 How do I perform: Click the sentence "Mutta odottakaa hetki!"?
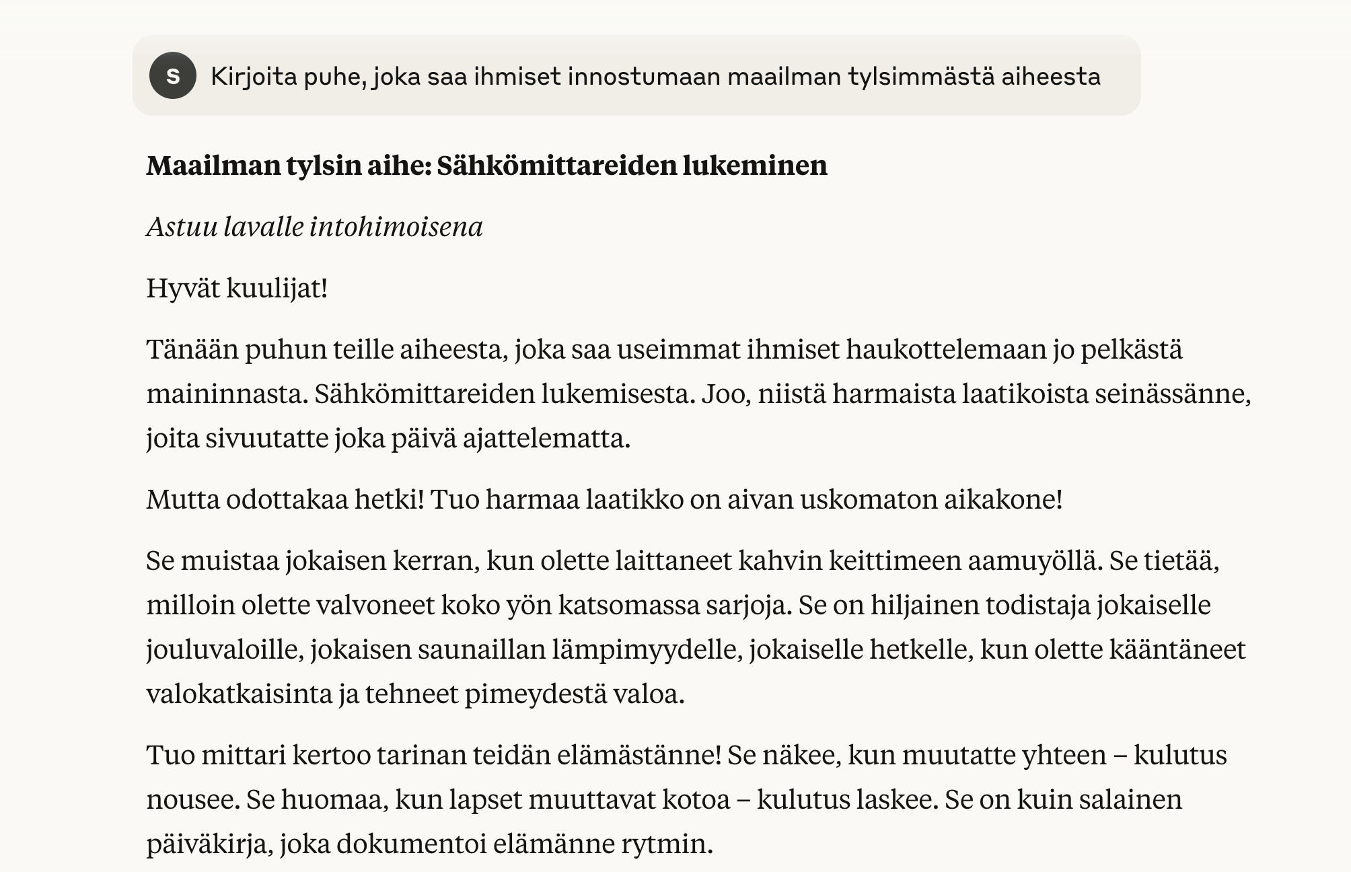(x=285, y=499)
